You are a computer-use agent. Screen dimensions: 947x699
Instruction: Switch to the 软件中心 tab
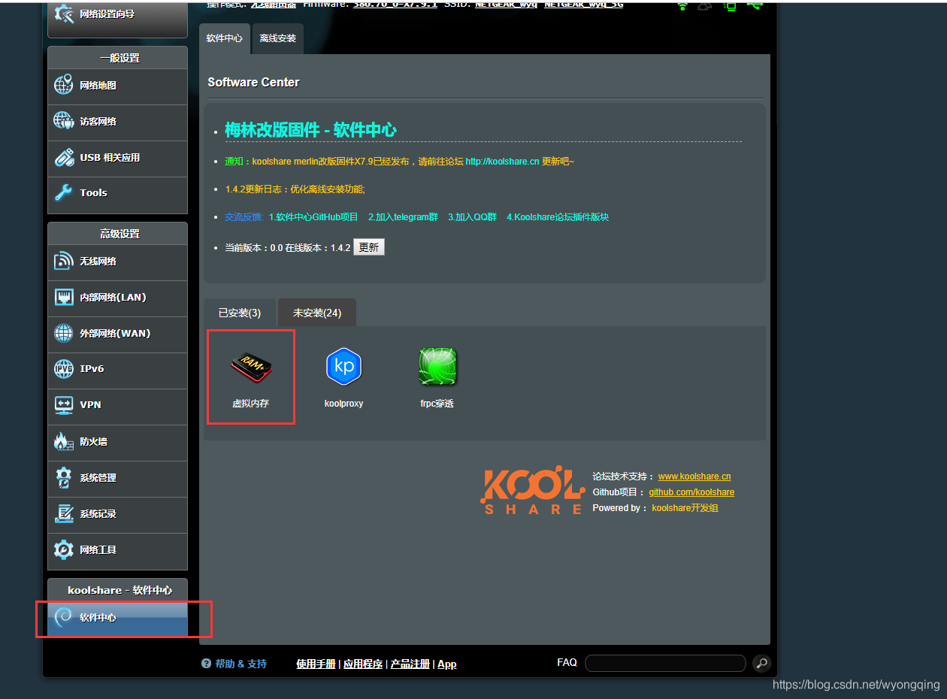(225, 38)
